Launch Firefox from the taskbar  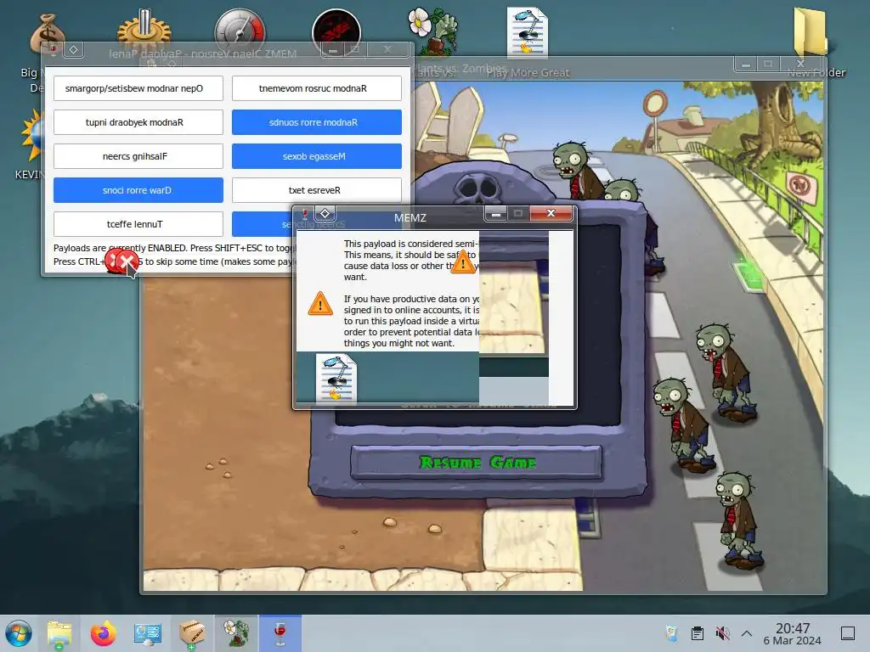103,633
